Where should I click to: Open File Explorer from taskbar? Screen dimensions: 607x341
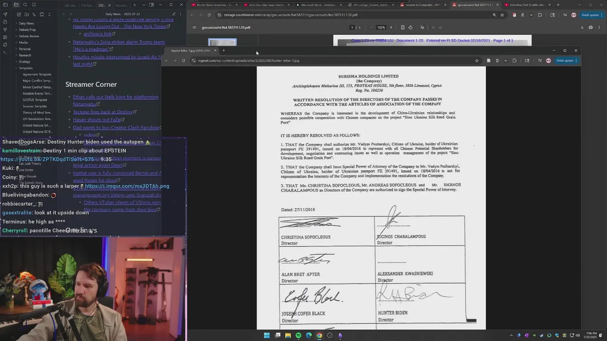288,335
